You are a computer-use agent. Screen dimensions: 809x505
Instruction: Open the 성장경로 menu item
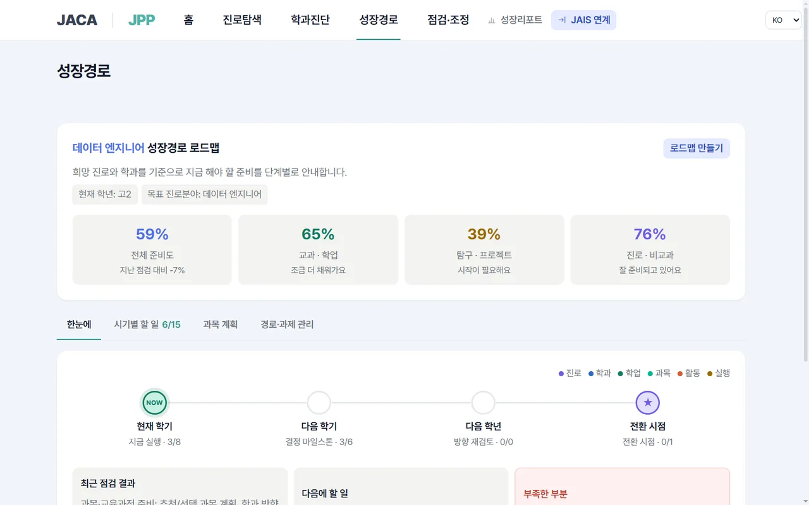pyautogui.click(x=379, y=20)
